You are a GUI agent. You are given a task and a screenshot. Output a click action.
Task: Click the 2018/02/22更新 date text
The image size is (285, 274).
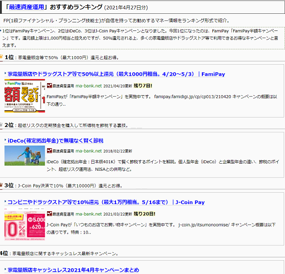(118, 151)
